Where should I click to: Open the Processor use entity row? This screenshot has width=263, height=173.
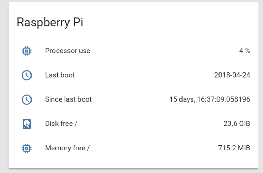point(133,51)
